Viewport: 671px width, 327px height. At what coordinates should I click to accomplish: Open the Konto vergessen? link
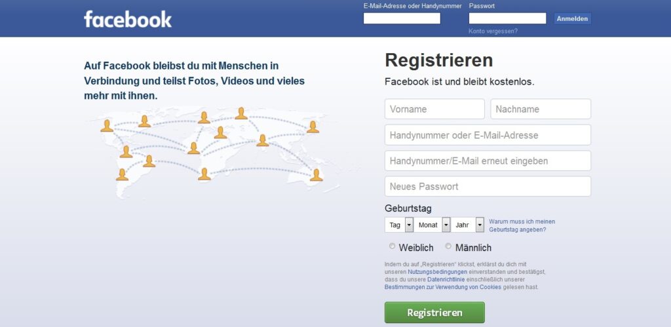(x=493, y=31)
